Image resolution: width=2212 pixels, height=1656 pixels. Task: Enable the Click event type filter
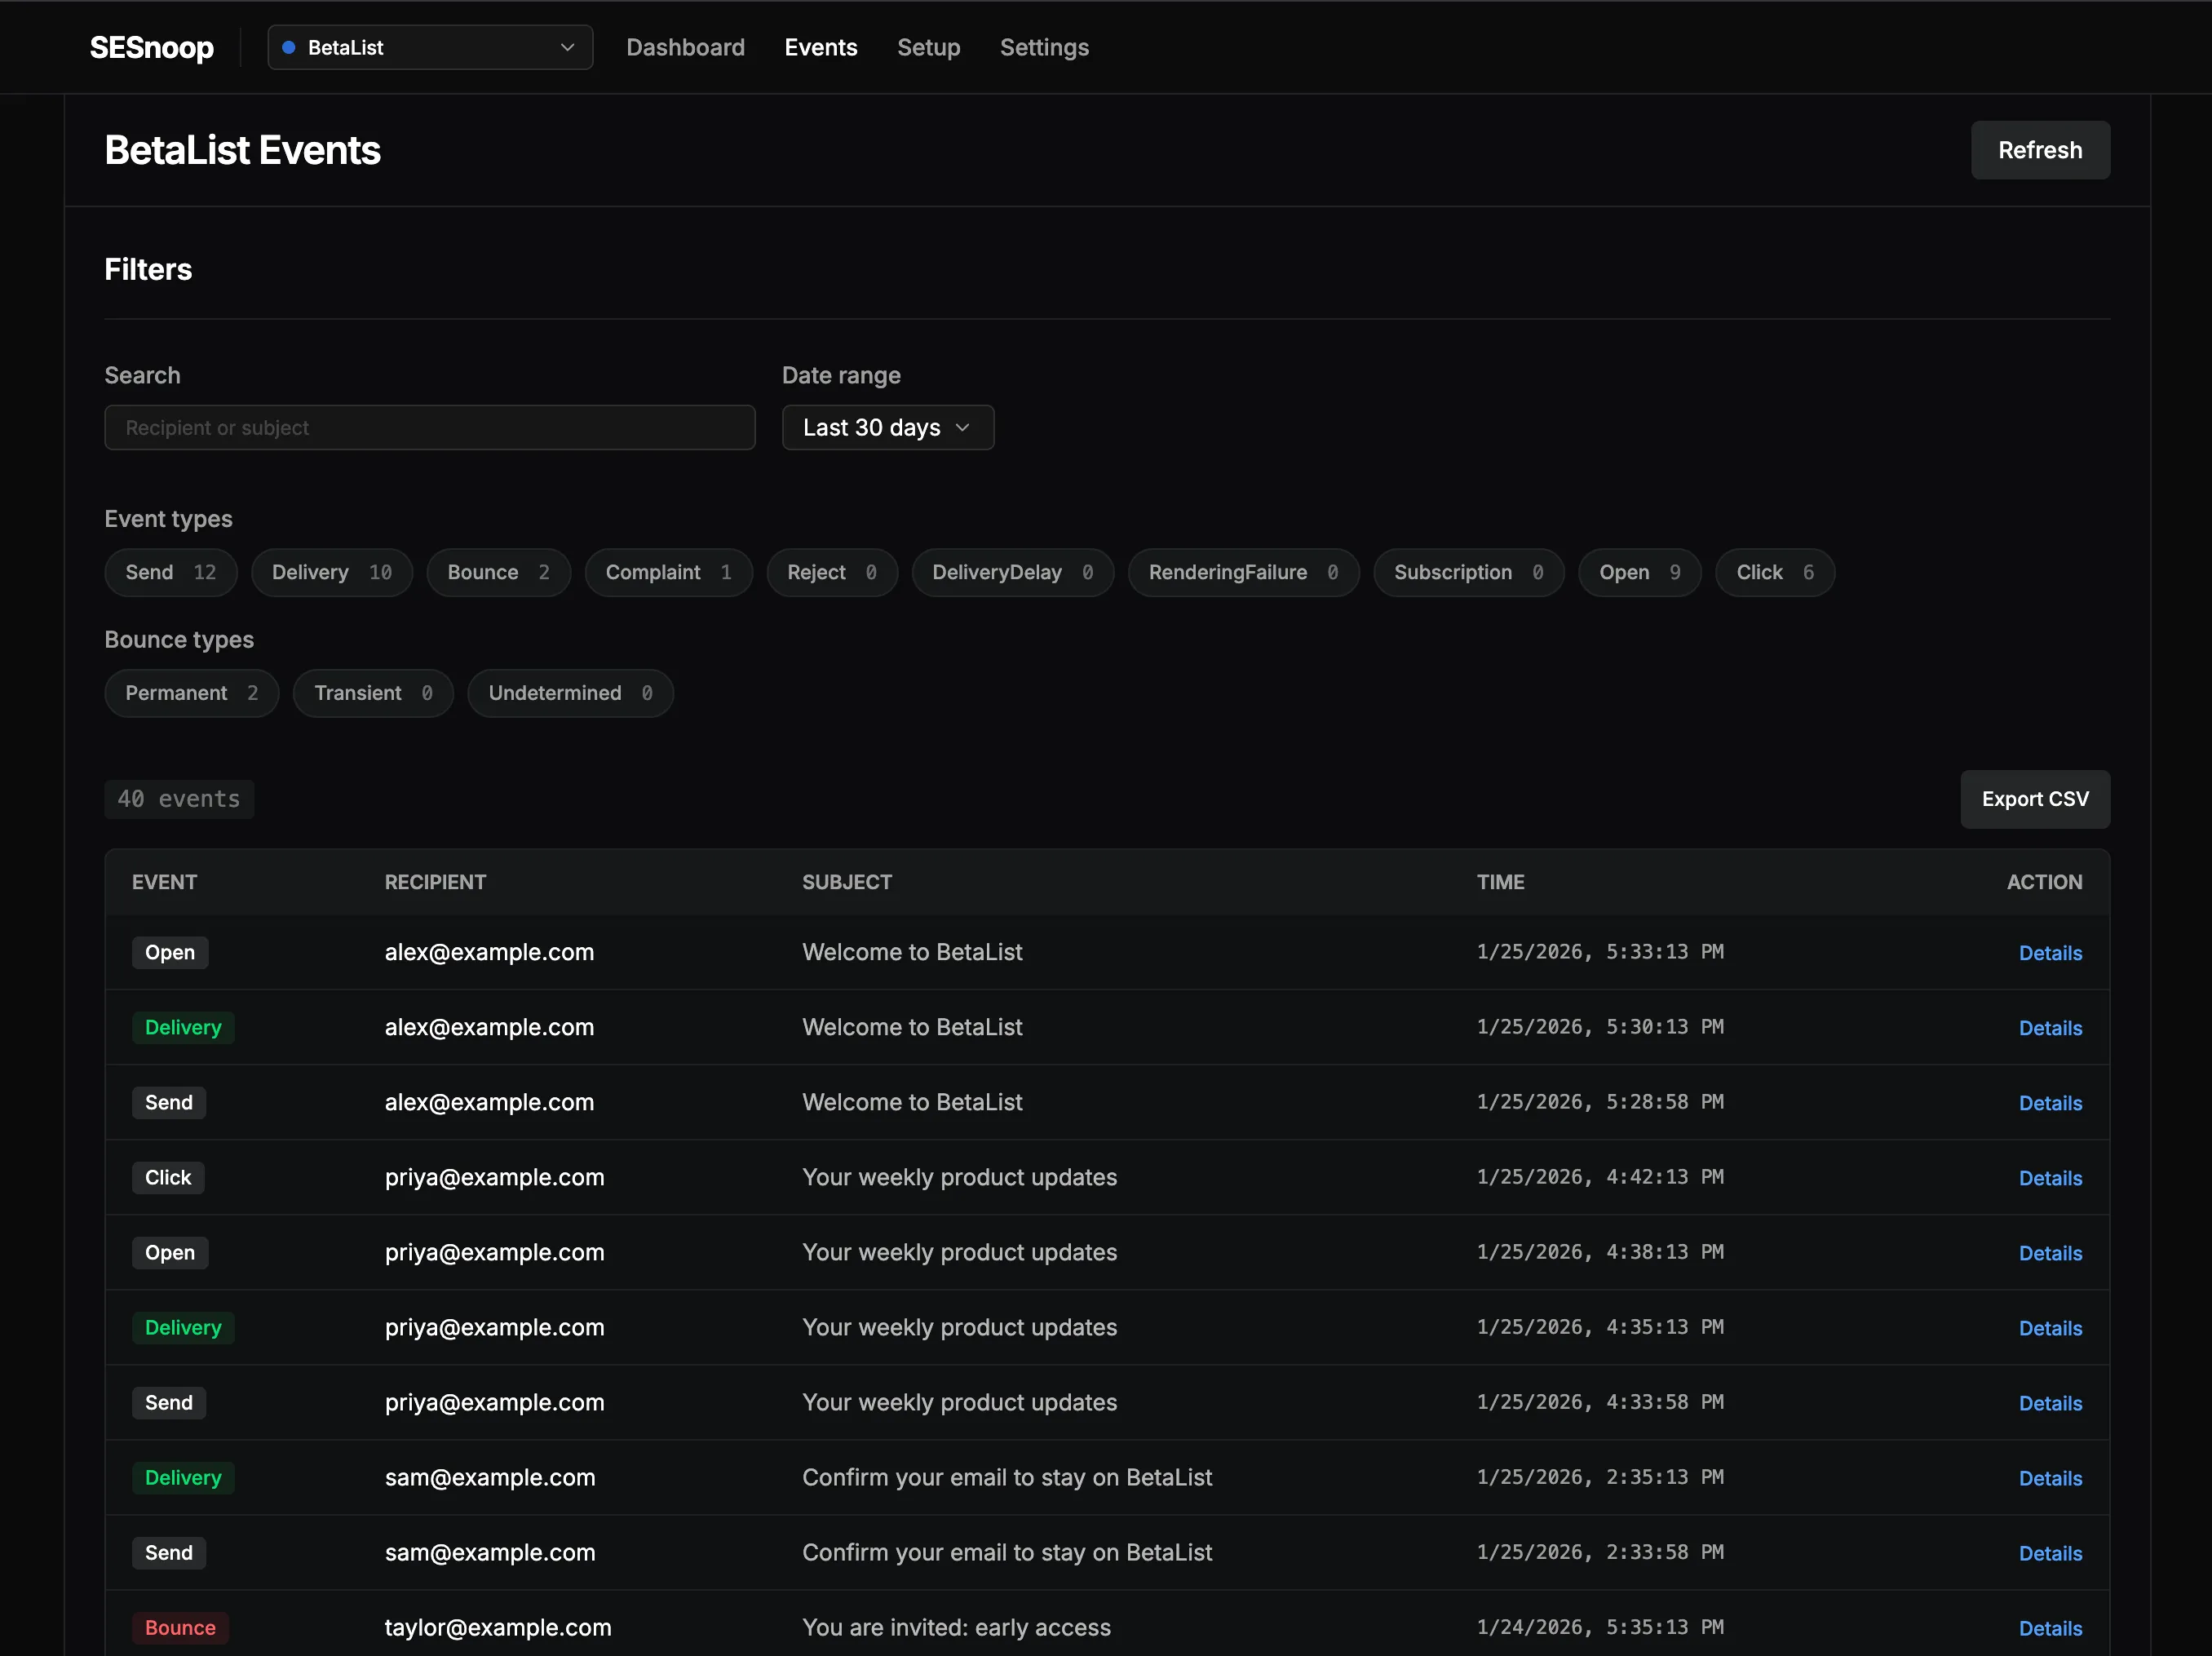[x=1773, y=572]
